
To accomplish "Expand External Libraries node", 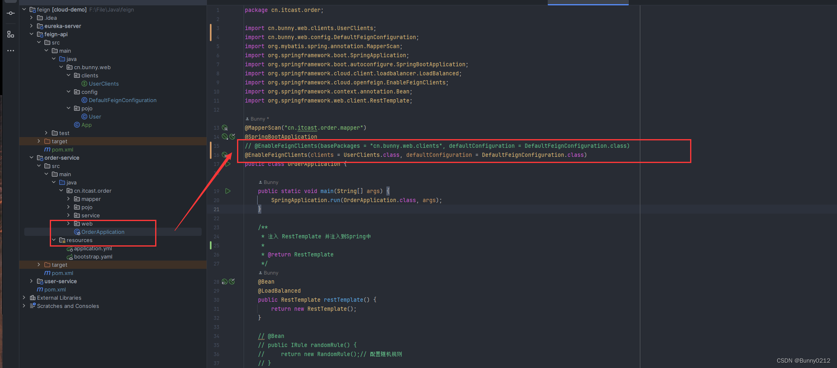I will coord(24,298).
